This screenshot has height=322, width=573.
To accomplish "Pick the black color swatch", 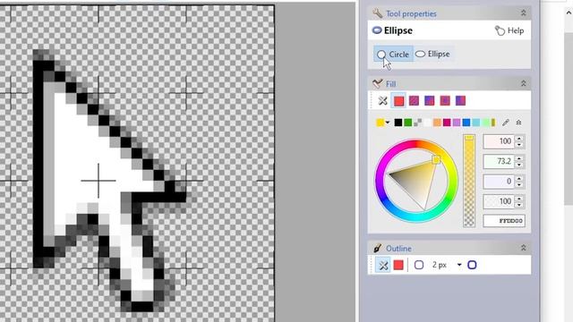I will pyautogui.click(x=398, y=123).
